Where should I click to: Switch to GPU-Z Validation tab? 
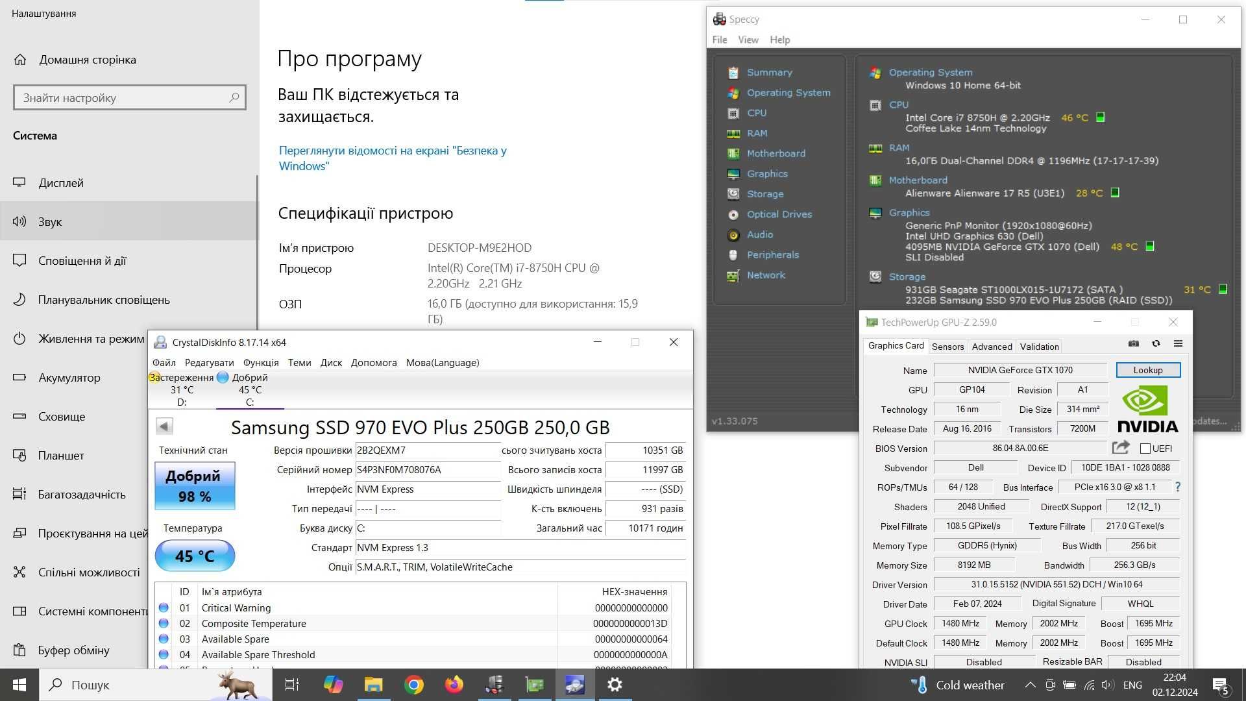pyautogui.click(x=1039, y=347)
